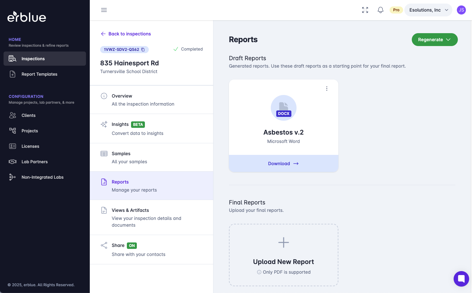
Task: Click the Views & Artifacts file icon
Action: click(104, 210)
